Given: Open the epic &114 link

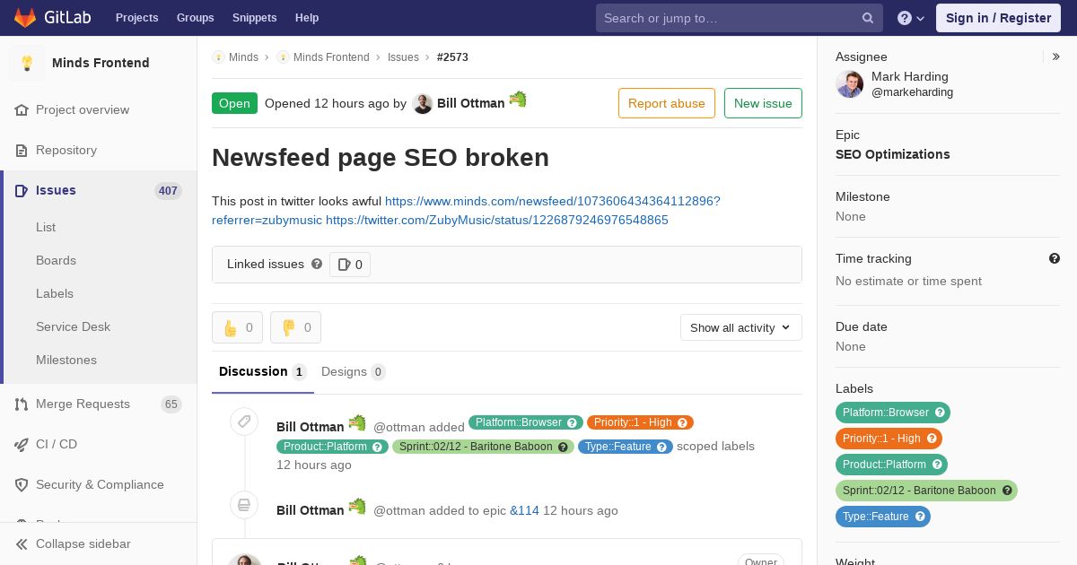Looking at the screenshot, I should coord(524,510).
